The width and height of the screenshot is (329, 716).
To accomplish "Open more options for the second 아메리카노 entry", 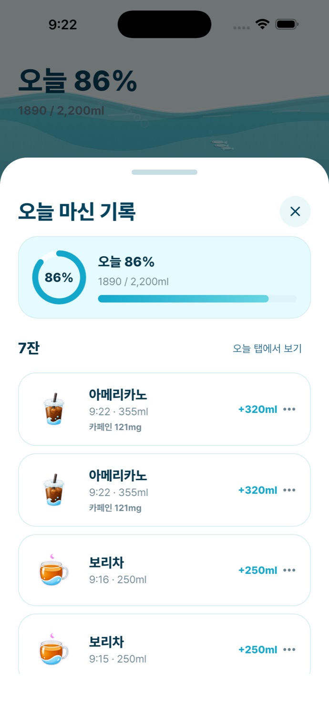I will (x=289, y=490).
